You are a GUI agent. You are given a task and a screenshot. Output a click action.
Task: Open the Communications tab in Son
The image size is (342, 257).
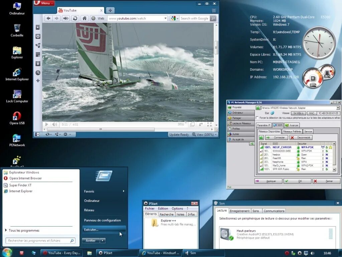[274, 211]
